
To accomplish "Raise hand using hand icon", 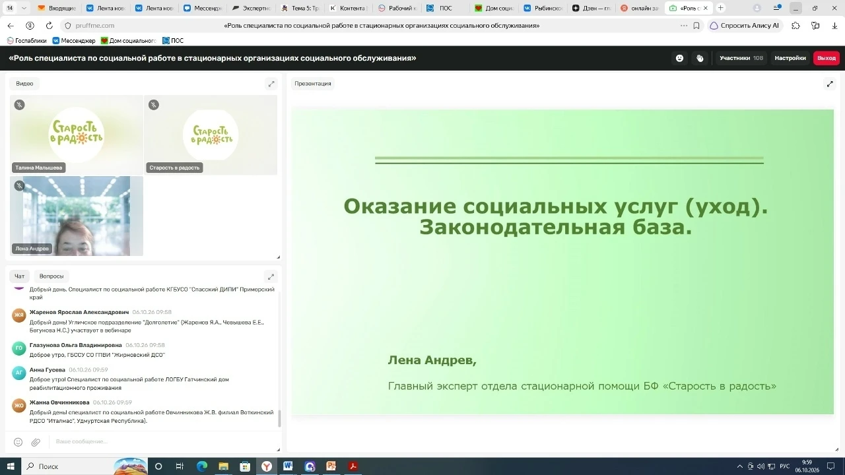I will 700,58.
